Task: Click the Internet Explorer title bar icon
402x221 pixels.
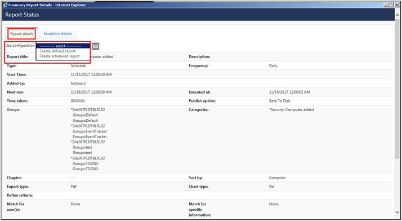Action: point(5,5)
